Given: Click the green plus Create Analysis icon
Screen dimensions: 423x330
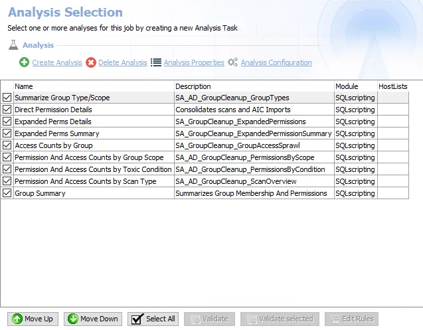Looking at the screenshot, I should coord(25,62).
